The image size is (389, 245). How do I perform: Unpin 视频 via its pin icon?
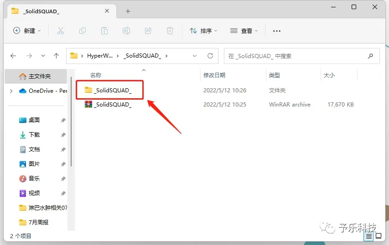point(63,193)
